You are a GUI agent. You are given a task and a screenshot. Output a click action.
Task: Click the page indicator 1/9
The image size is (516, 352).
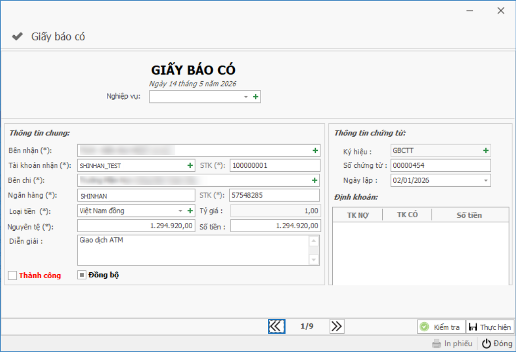(307, 326)
